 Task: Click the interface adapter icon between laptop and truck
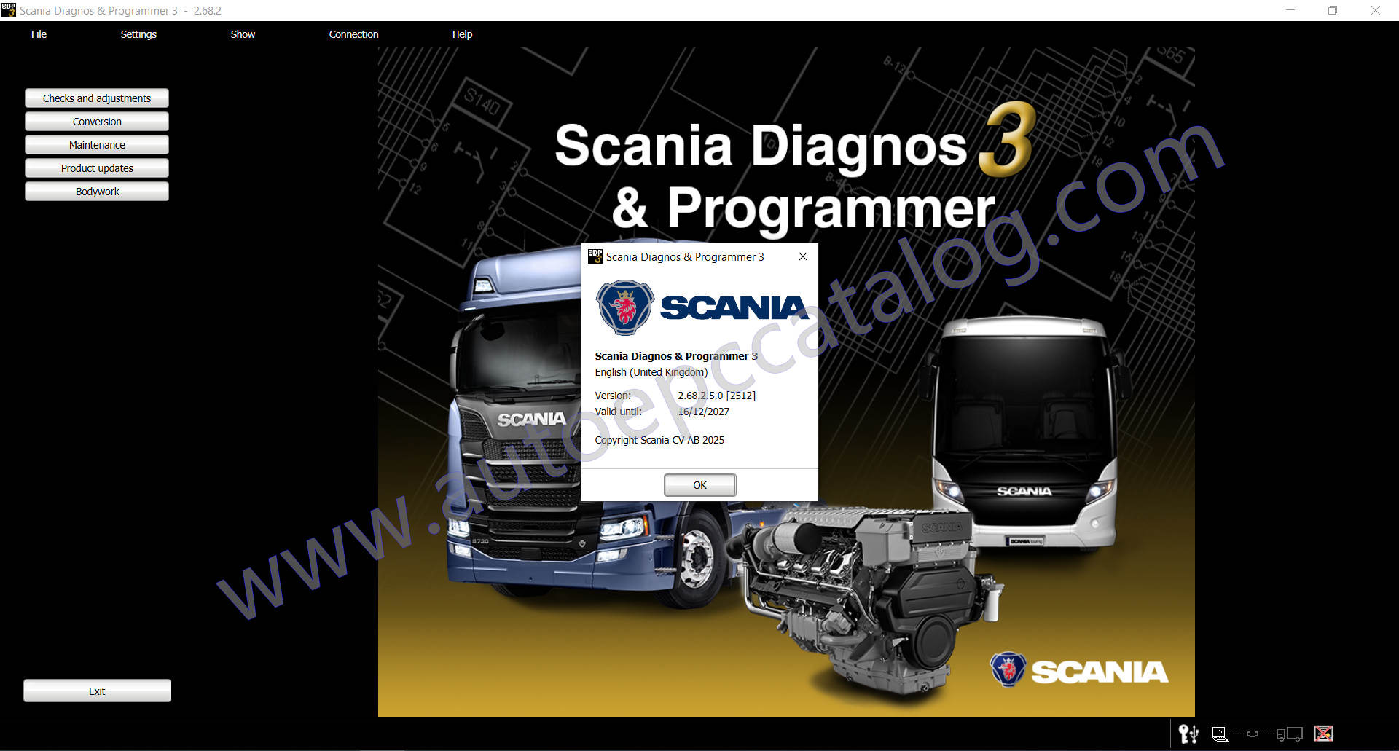pyautogui.click(x=1253, y=734)
